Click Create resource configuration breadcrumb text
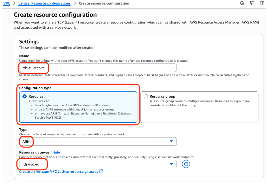The image size is (267, 185). 104,3
